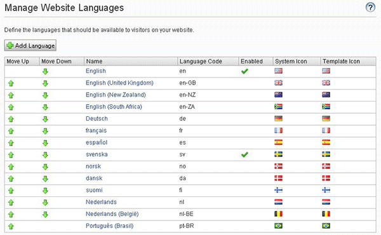The height and width of the screenshot is (235, 381).
Task: Click the Language Code column header
Action: [208, 61]
